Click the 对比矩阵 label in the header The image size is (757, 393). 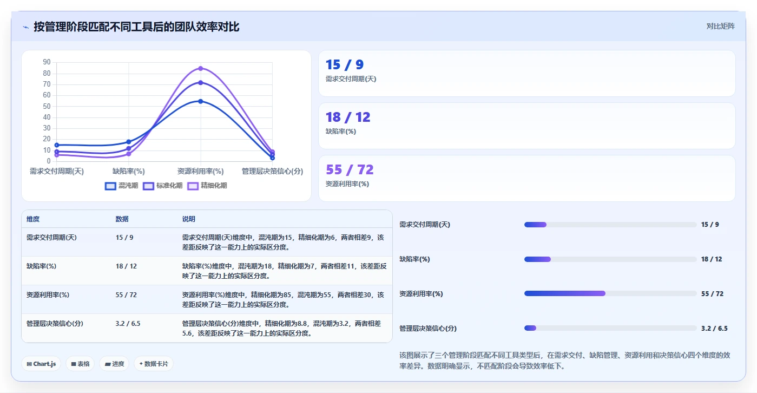720,26
